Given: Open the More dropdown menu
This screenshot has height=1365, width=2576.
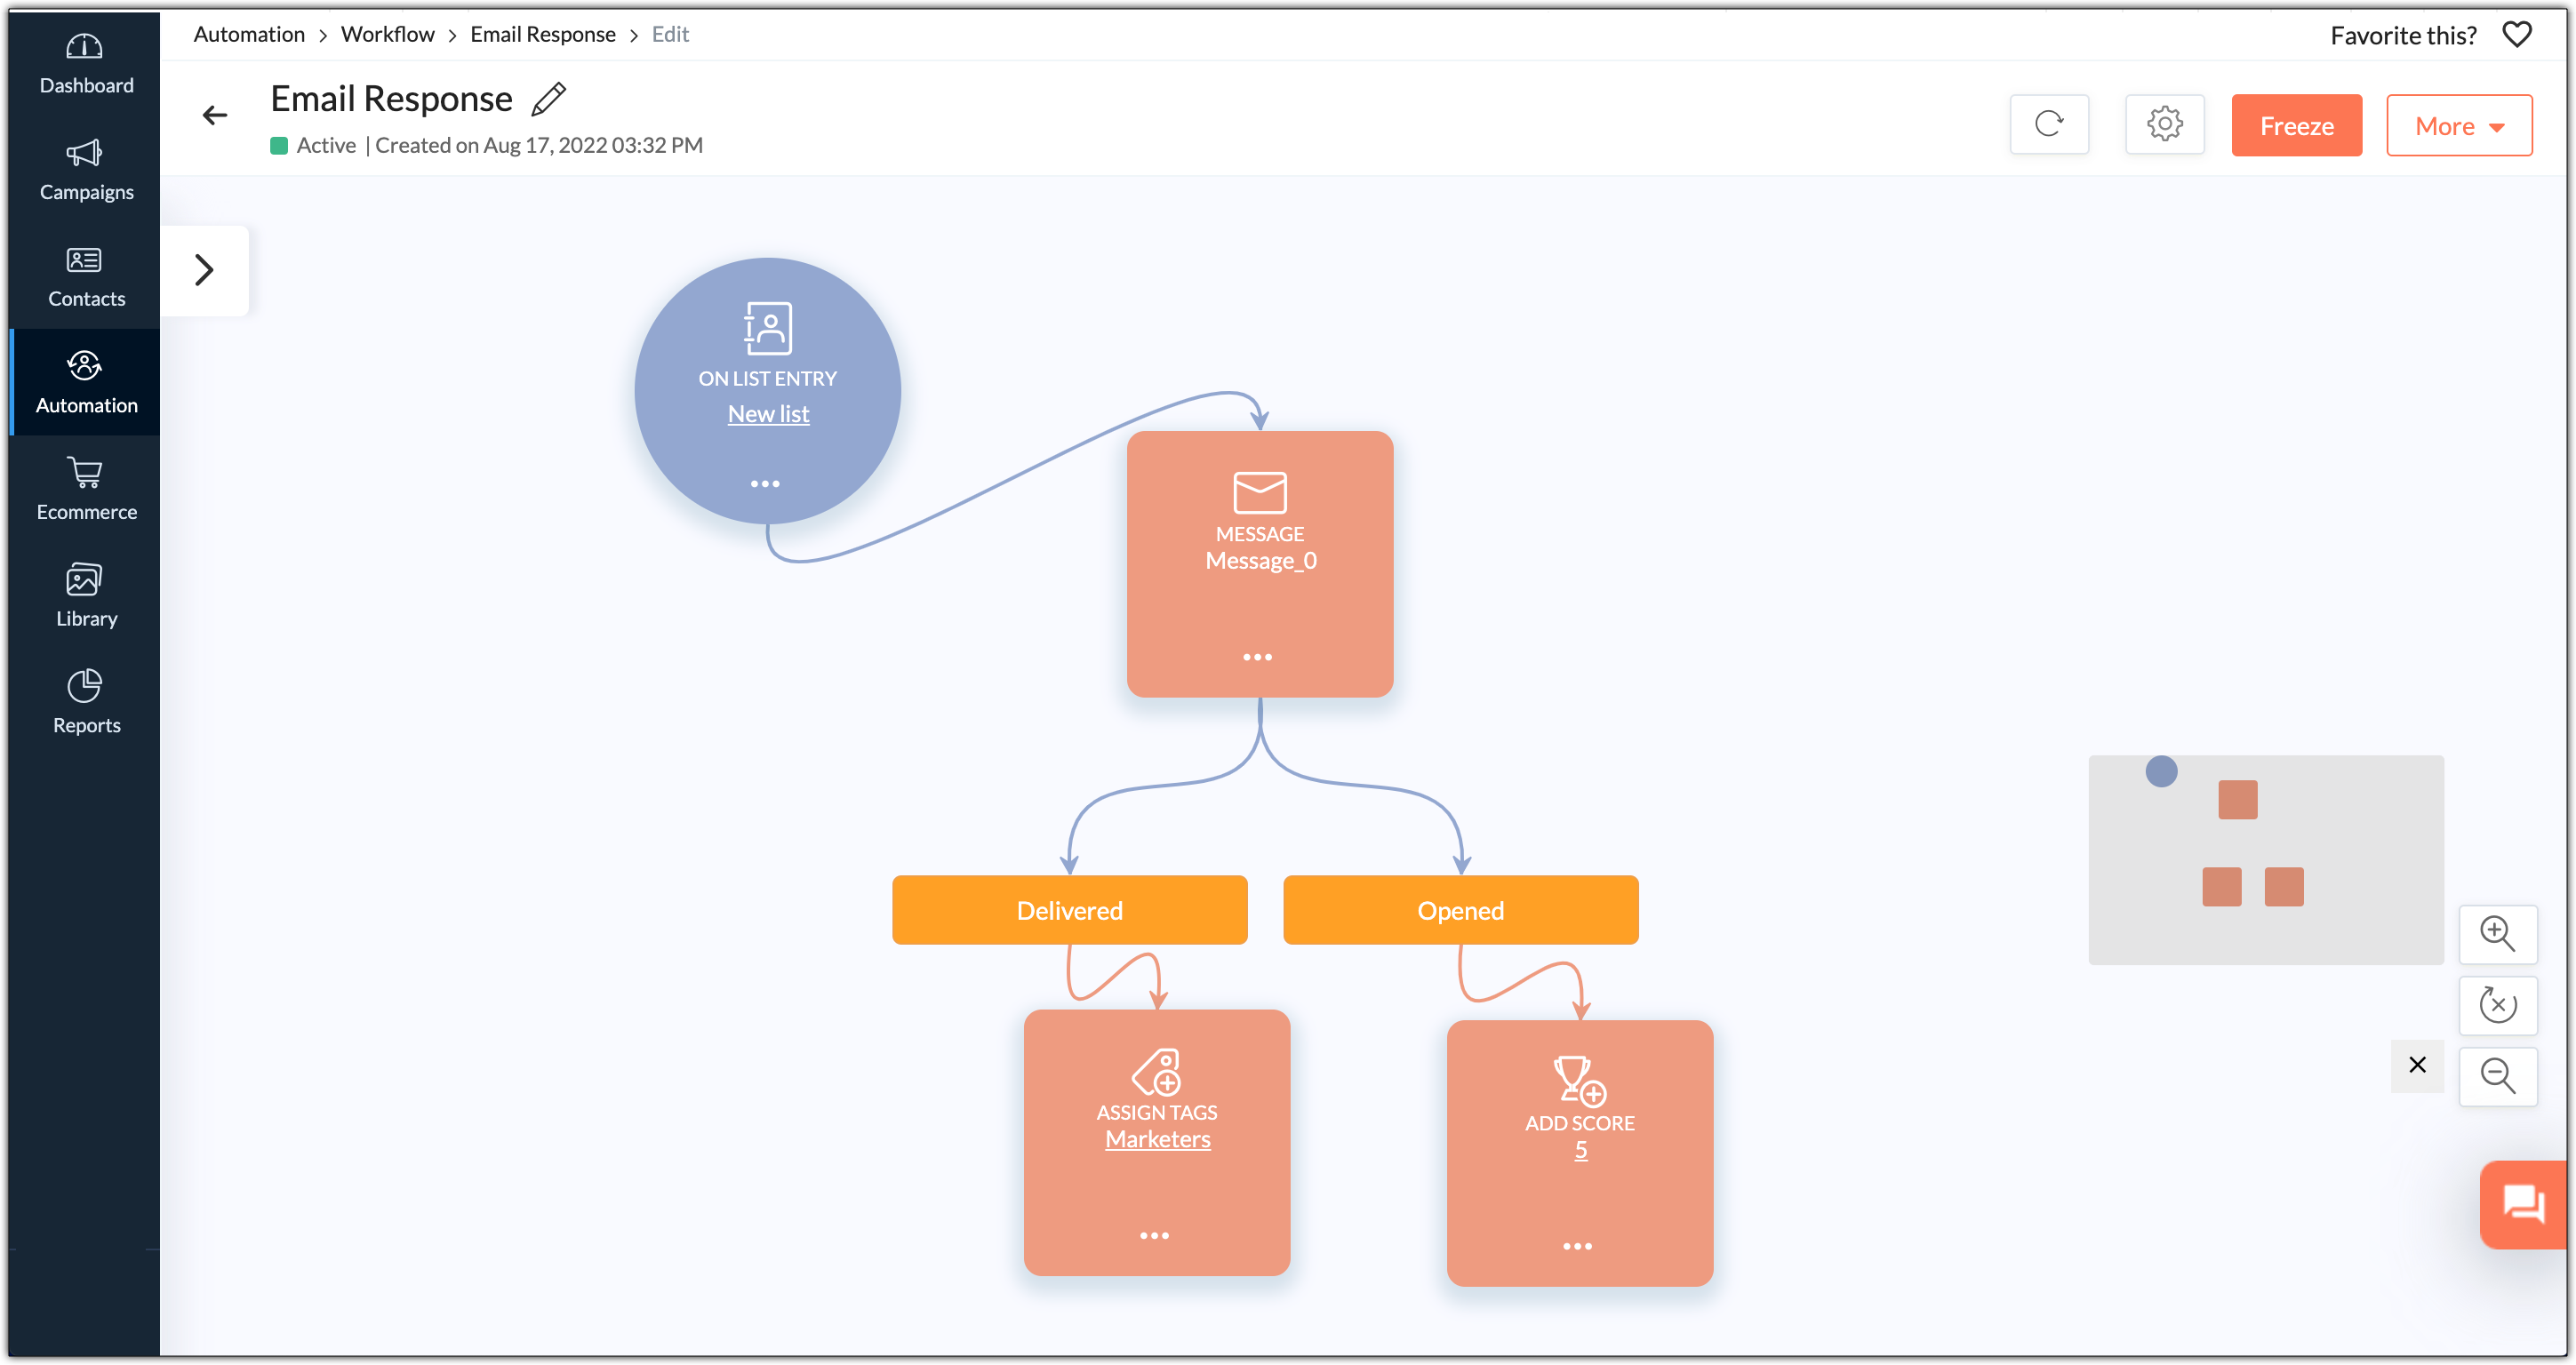Looking at the screenshot, I should point(2458,126).
